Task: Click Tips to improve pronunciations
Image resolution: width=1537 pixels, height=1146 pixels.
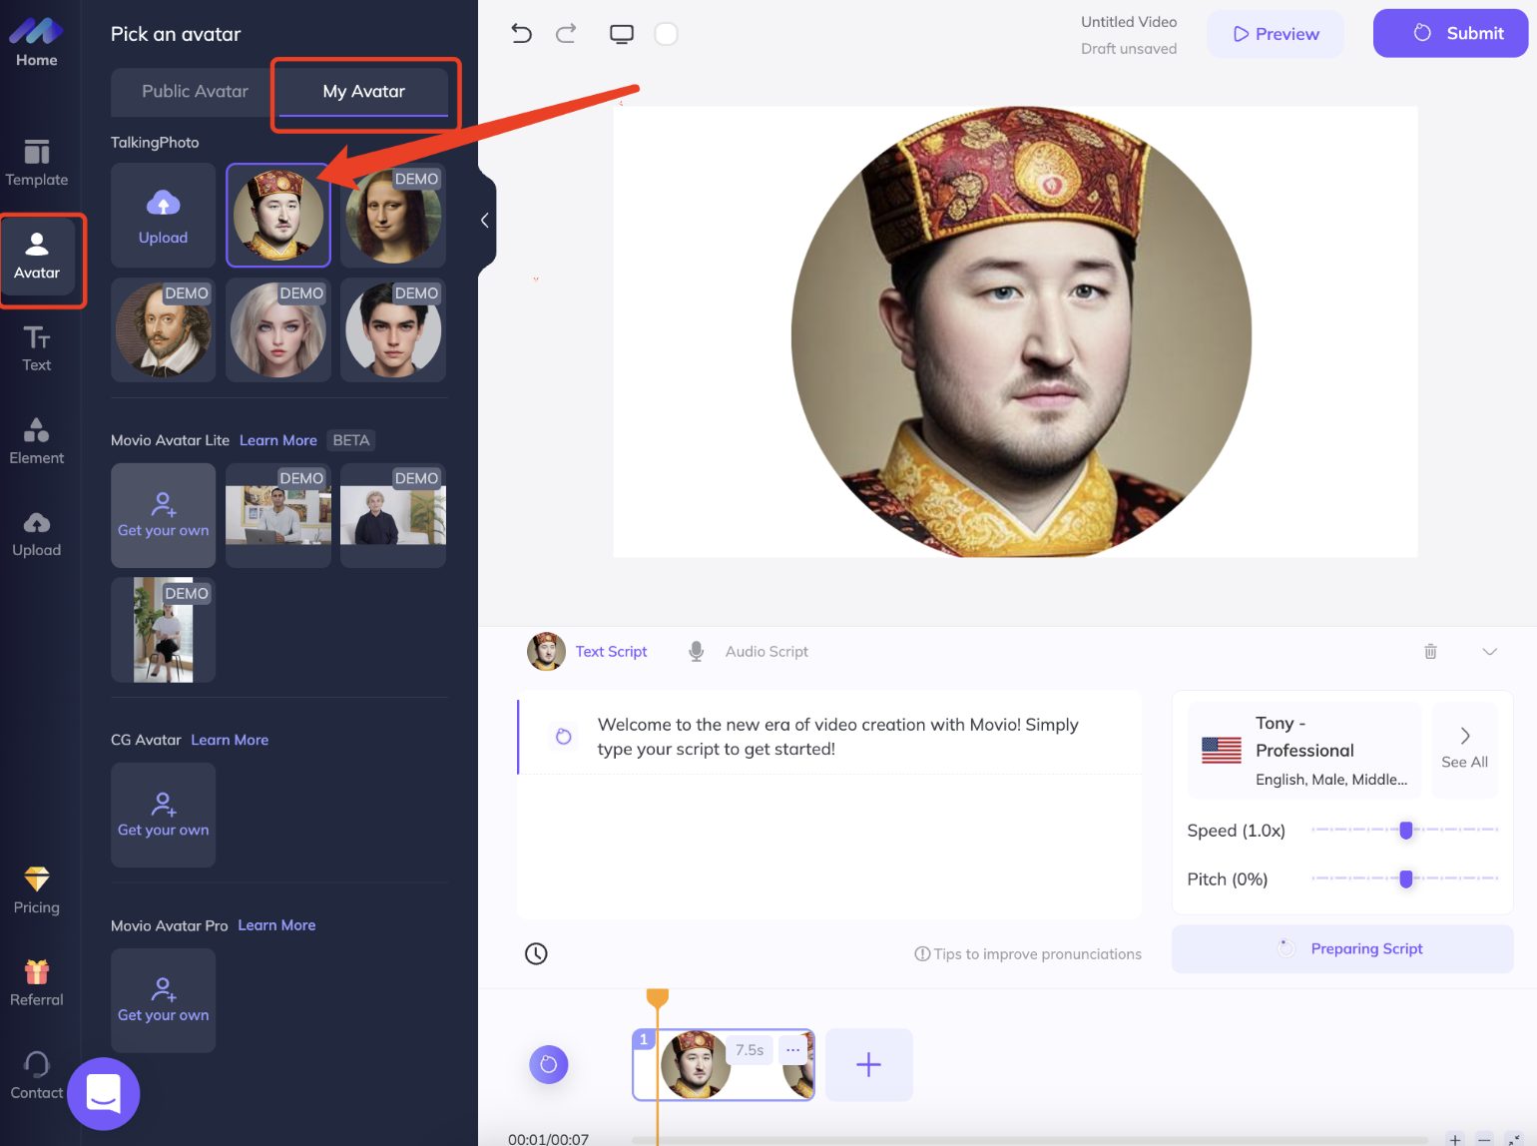Action: tap(1028, 953)
